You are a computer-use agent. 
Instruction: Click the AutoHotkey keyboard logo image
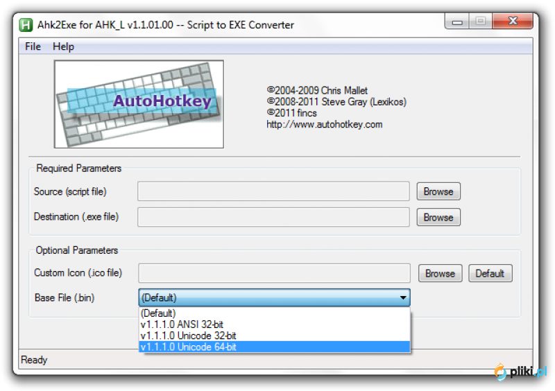139,104
